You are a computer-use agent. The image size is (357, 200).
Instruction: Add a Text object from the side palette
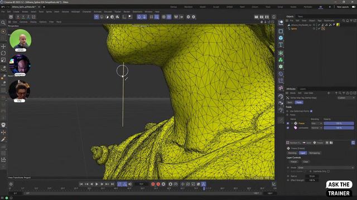281,44
